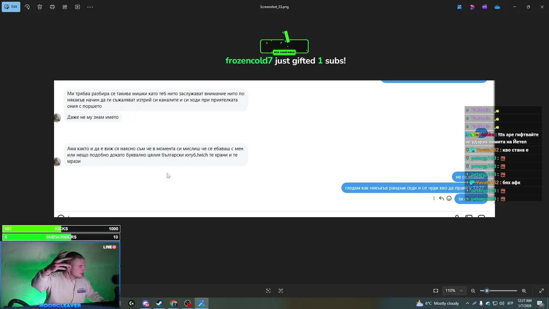Image resolution: width=549 pixels, height=309 pixels.
Task: Click the reply arrow icon beside the message
Action: point(441,198)
